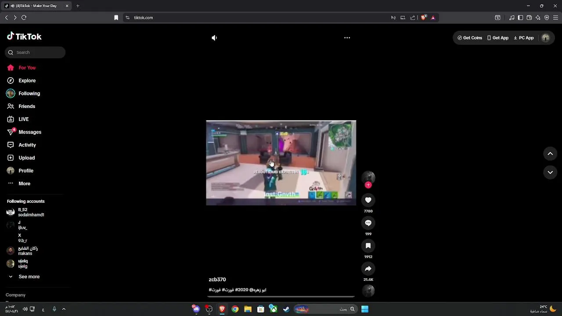This screenshot has height=316, width=562.
Task: Open Chrome from the taskbar
Action: coord(235,309)
